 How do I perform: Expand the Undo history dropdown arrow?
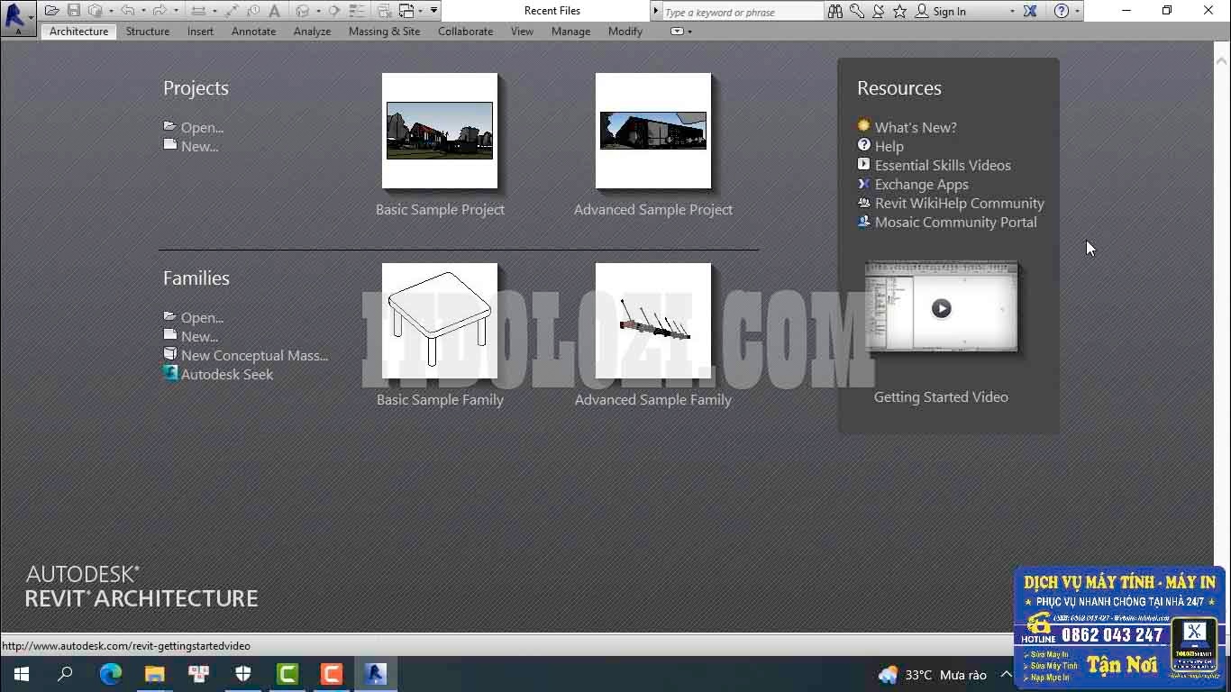click(x=143, y=12)
